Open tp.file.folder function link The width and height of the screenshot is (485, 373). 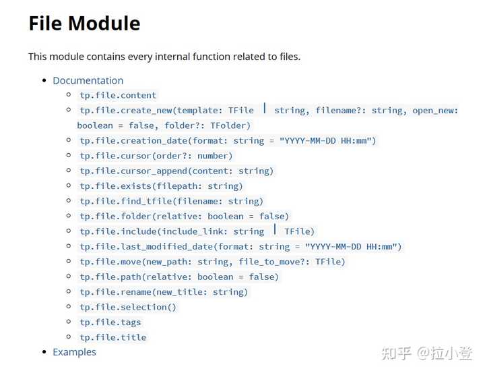pyautogui.click(x=184, y=217)
